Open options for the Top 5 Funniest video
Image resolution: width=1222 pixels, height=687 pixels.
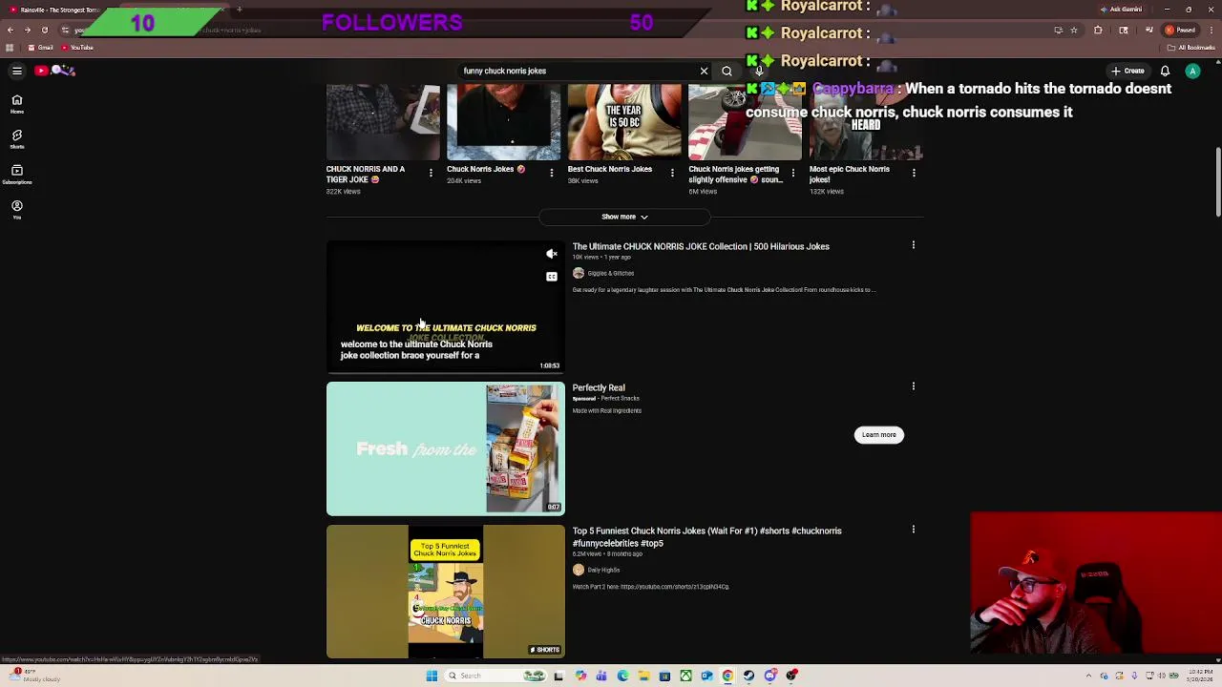(x=913, y=530)
